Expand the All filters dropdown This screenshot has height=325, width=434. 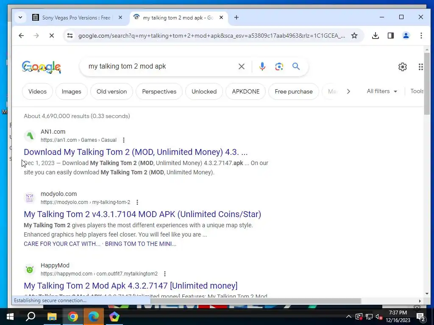[382, 91]
